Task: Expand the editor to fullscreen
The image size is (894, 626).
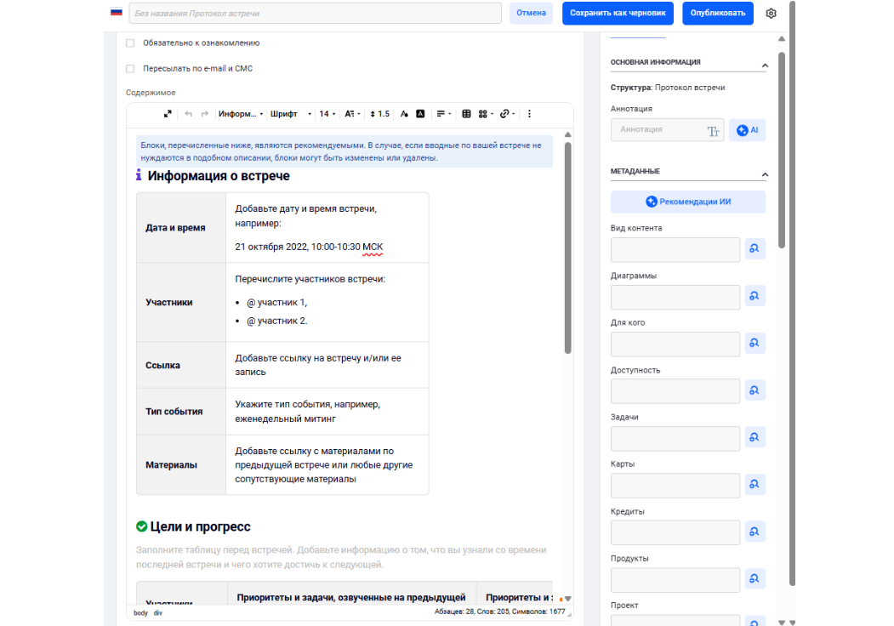Action: pyautogui.click(x=168, y=114)
